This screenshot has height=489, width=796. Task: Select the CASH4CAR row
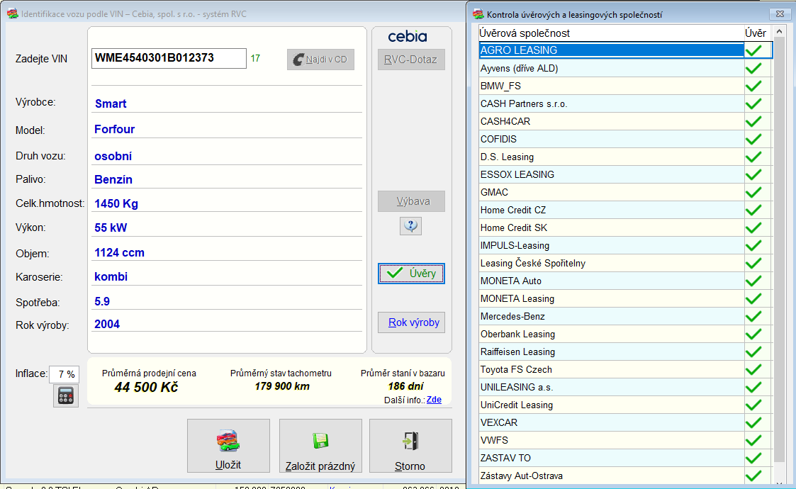pyautogui.click(x=625, y=121)
